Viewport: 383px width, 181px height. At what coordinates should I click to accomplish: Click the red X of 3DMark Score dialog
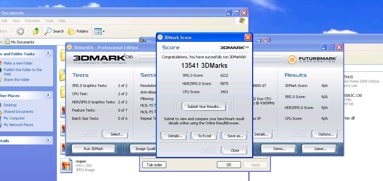pos(248,38)
